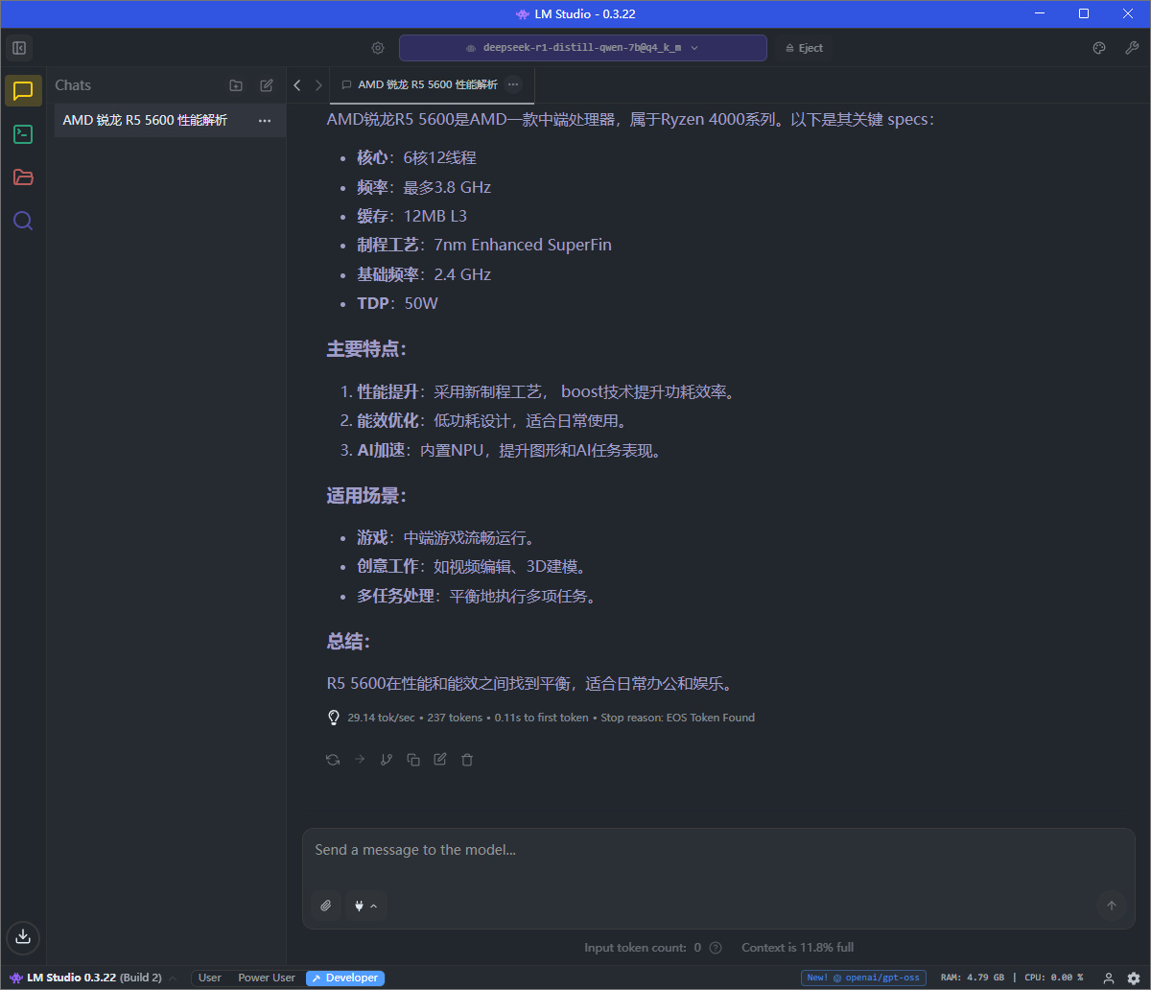The image size is (1151, 990).
Task: Attach a file with the paperclip
Action: tap(326, 906)
